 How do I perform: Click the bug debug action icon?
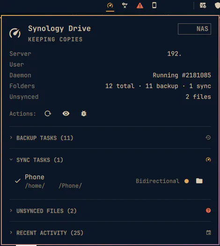pos(84,114)
